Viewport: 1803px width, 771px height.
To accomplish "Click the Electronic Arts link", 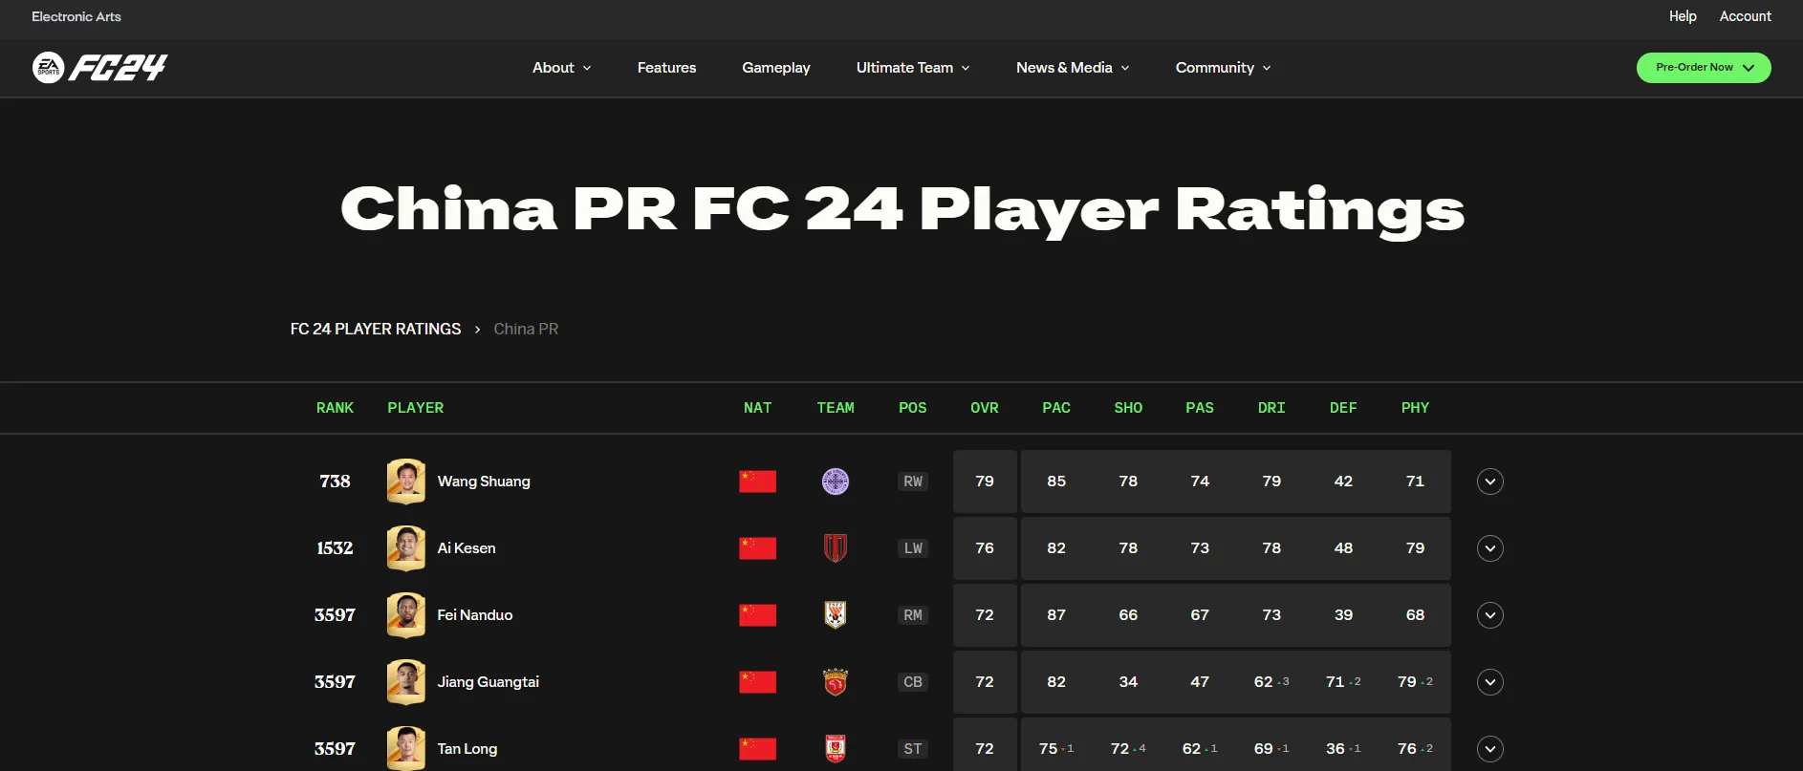I will pyautogui.click(x=76, y=16).
